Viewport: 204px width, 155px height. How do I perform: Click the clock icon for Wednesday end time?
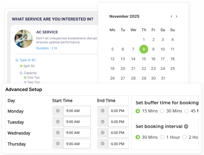(x=103, y=133)
